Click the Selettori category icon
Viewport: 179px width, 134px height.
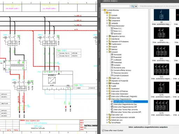(109, 49)
